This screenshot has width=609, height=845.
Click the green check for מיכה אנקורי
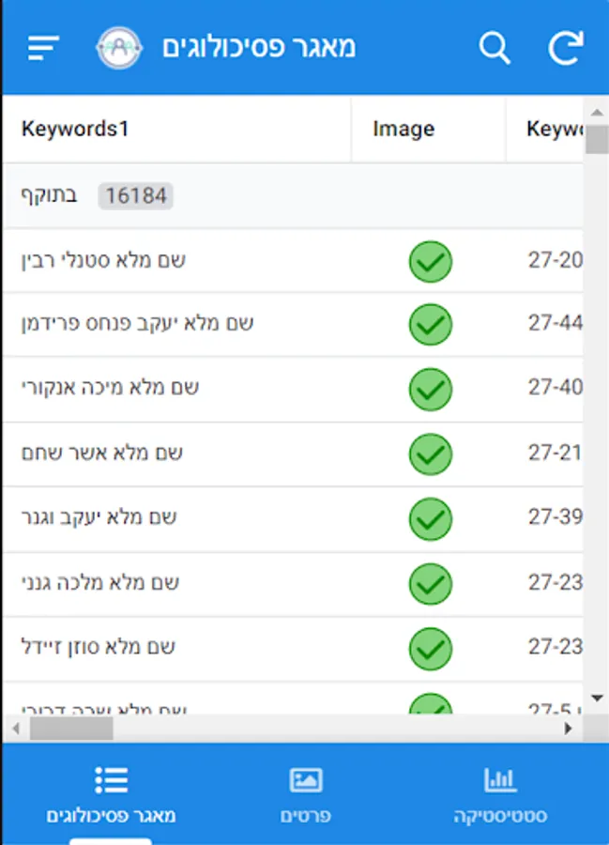(431, 389)
